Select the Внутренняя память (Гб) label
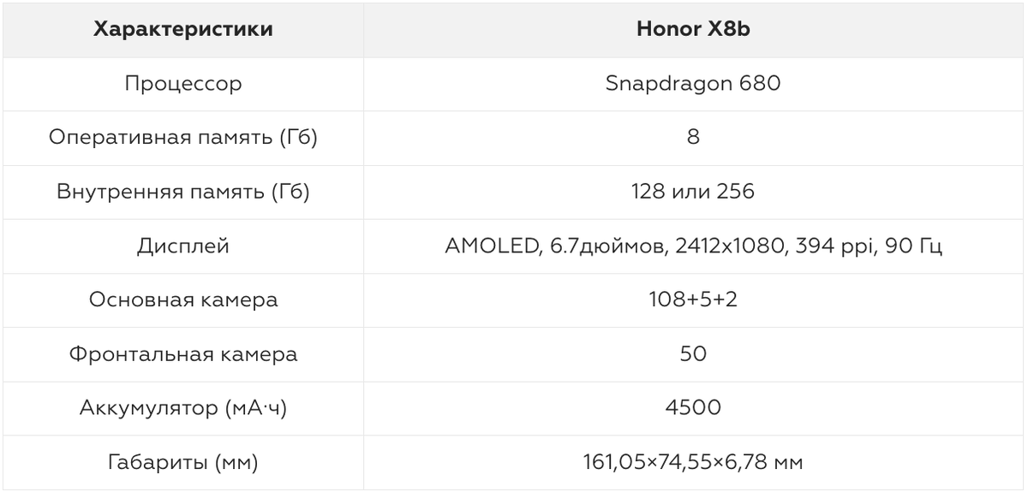This screenshot has height=492, width=1028. pos(182,192)
